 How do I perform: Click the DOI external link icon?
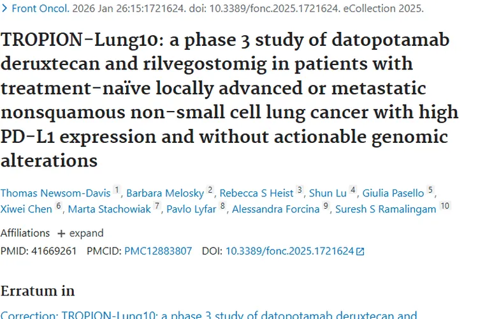click(x=360, y=251)
